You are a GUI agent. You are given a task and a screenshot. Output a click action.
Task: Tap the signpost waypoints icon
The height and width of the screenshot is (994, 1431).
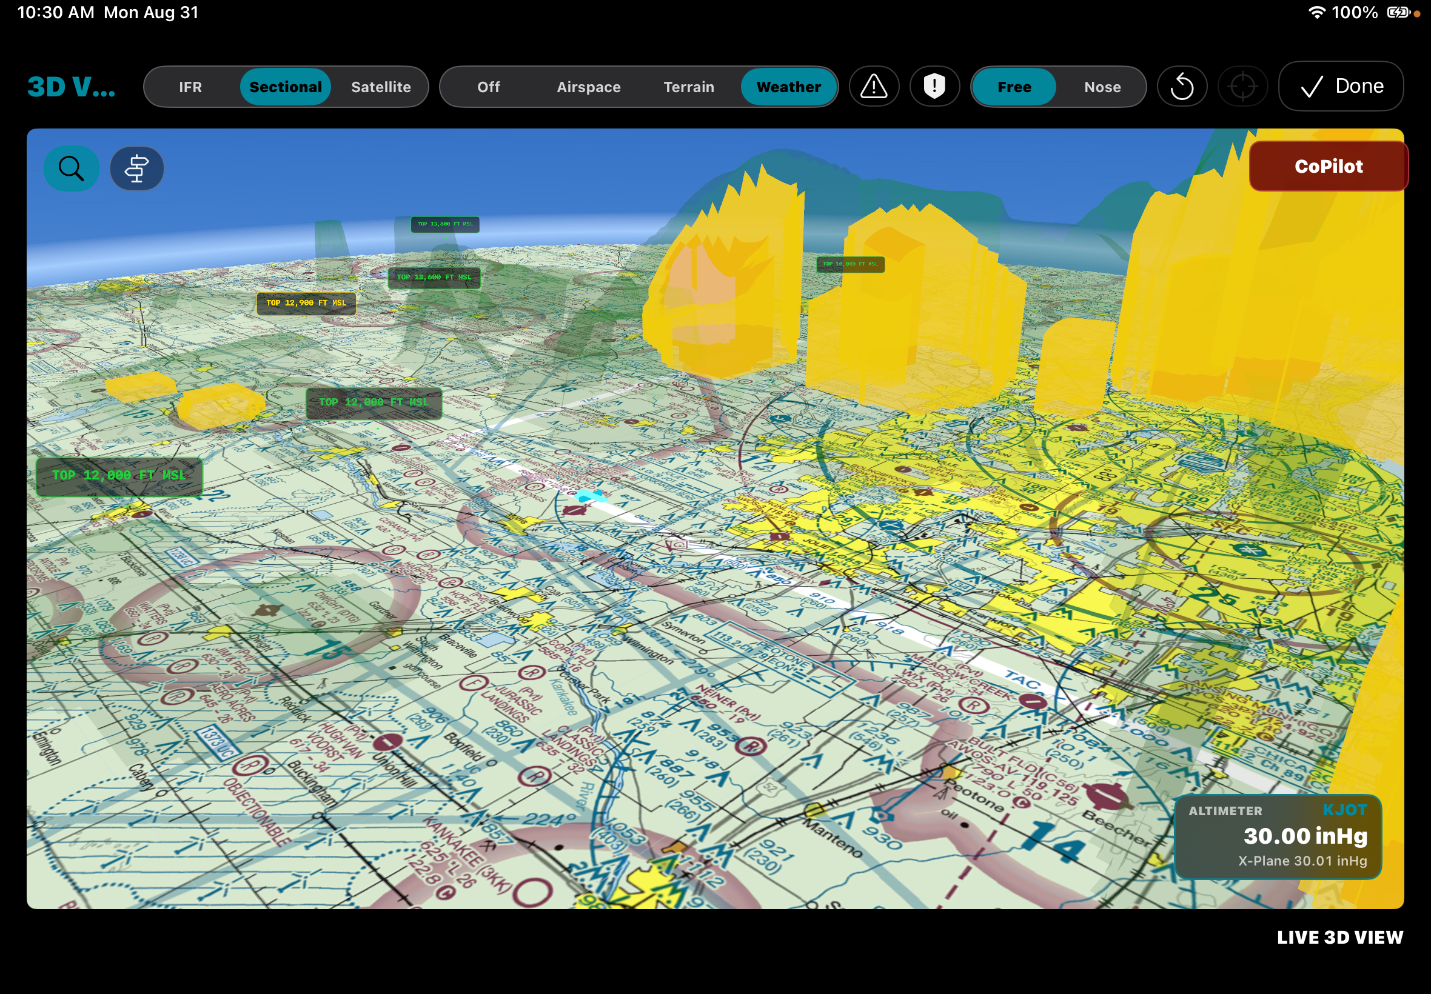point(136,168)
